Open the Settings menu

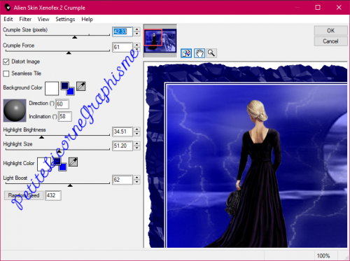coord(65,19)
